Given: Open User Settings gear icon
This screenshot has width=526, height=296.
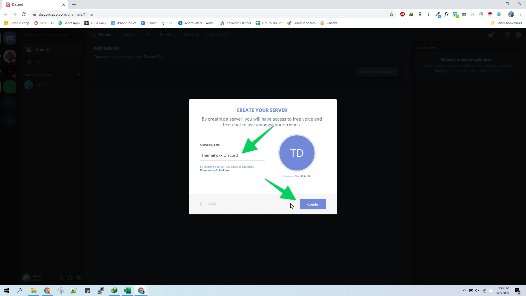Looking at the screenshot, I should point(79,278).
